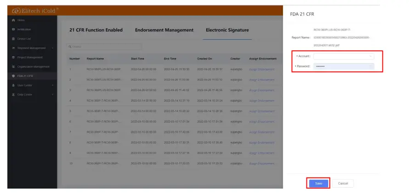Viewport: 409px width, 195px height.
Task: Click the Start Time column header
Action: [137, 59]
